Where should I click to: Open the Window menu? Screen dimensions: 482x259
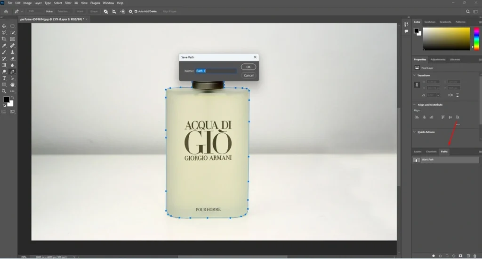coord(108,3)
